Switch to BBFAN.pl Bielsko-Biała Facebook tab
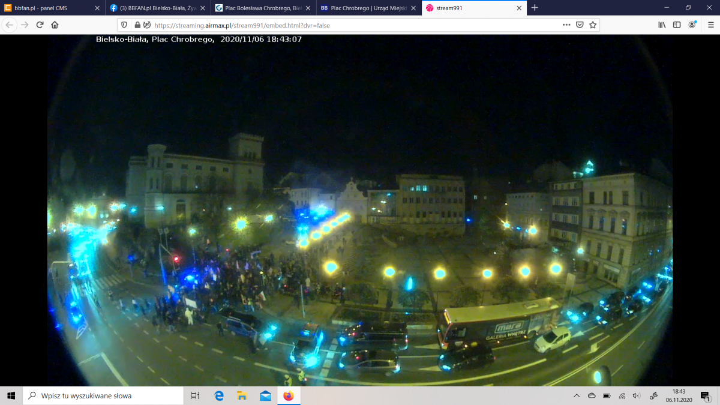Viewport: 720px width, 405px height. (x=157, y=8)
